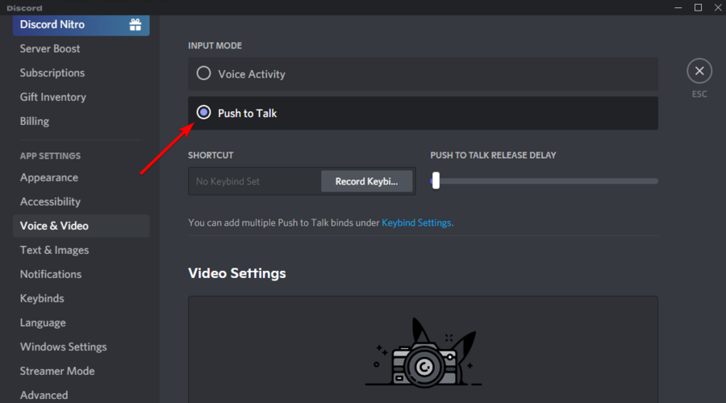This screenshot has height=403, width=726.
Task: Select the Voice Activity radio button
Action: [x=204, y=73]
